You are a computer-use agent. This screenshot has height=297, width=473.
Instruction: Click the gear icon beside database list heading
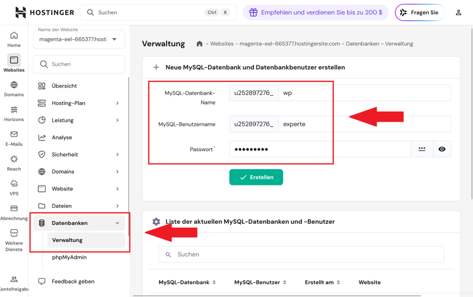[156, 221]
